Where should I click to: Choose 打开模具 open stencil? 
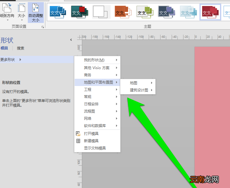pos(97,134)
